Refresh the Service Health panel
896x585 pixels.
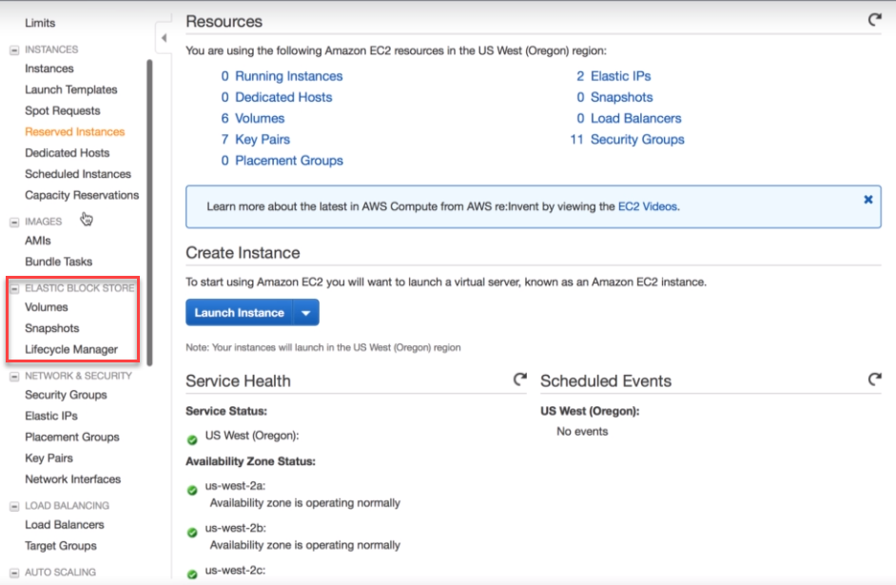519,379
